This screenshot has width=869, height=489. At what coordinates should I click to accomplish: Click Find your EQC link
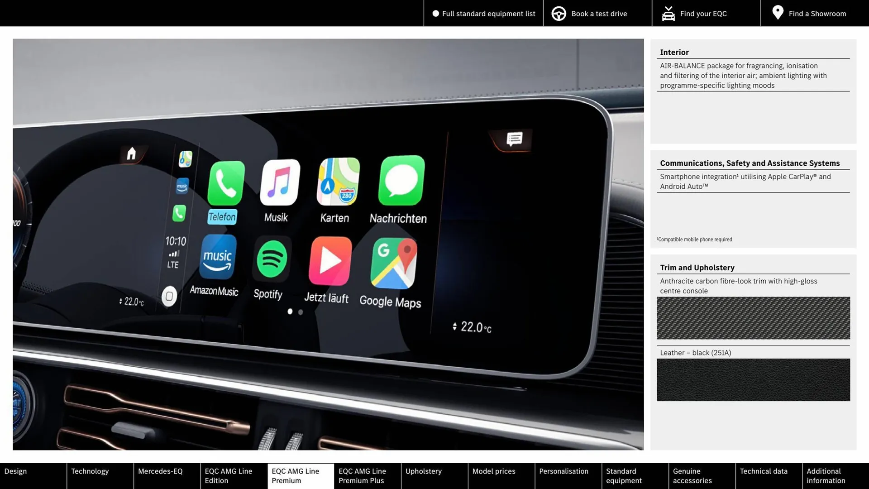[704, 13]
